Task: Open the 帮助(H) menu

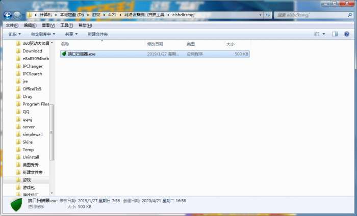Action: [x=85, y=25]
